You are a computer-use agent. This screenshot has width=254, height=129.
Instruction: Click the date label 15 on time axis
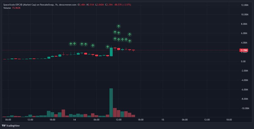click(x=163, y=120)
